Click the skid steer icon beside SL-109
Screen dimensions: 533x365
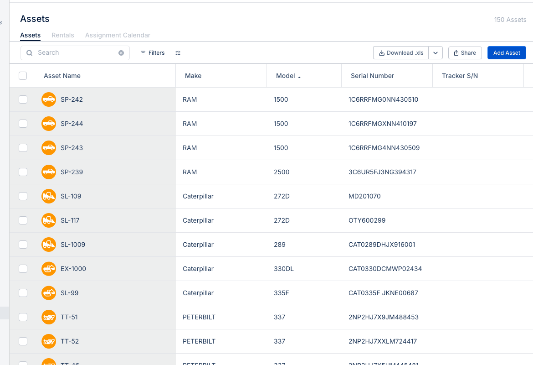tap(49, 196)
